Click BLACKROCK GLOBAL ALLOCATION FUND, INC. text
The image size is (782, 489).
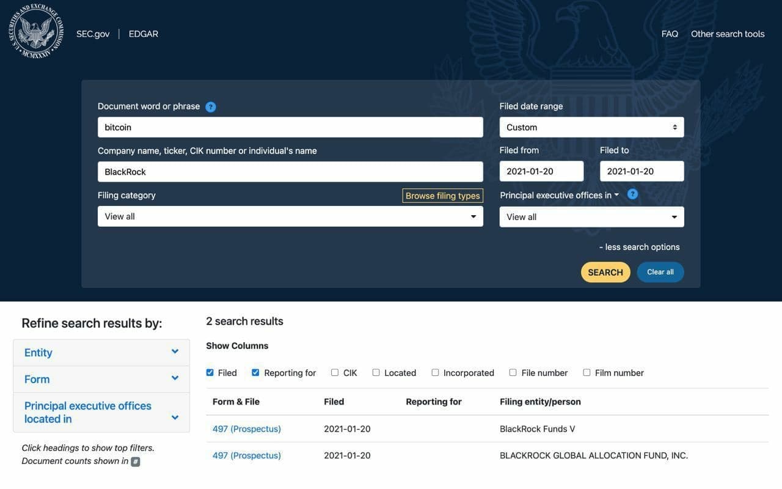[594, 455]
